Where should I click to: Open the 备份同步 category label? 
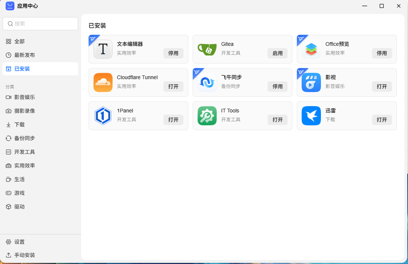click(x=25, y=138)
